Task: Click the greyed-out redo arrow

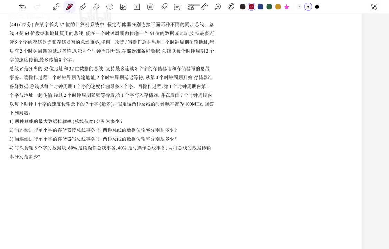Action: 37,7
